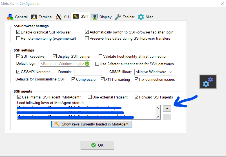Toggle GSSAPI Kerberos checkbox

point(18,71)
